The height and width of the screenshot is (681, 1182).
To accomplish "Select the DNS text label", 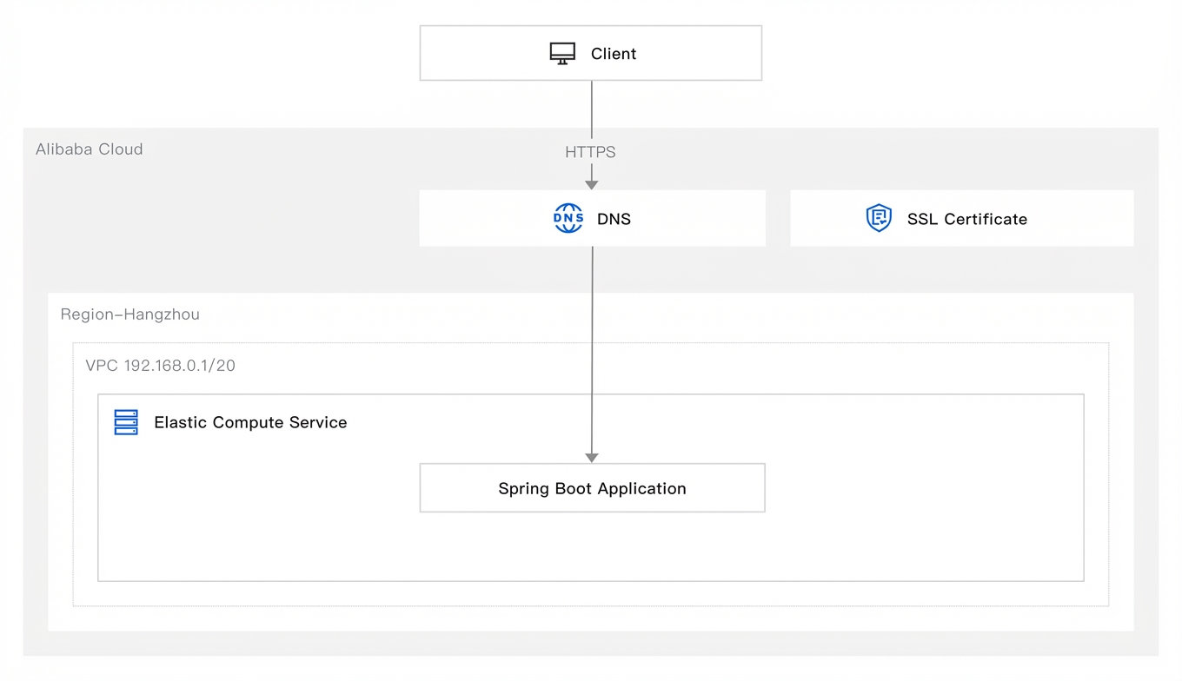I will pos(614,219).
